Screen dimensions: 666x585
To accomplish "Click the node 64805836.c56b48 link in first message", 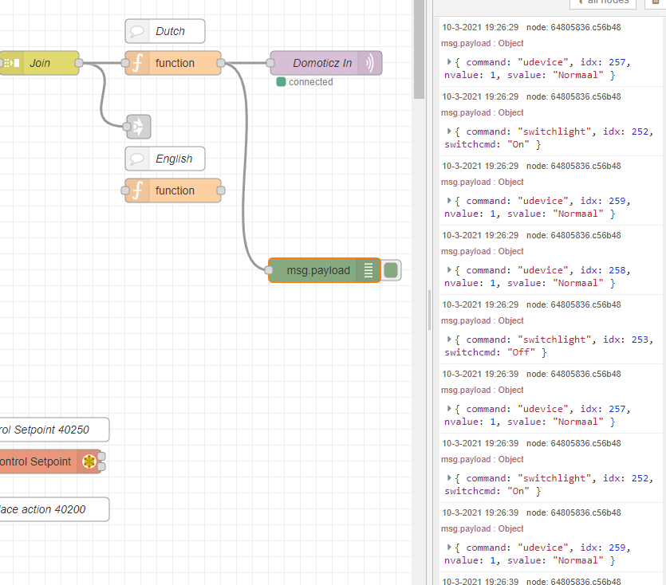I will pyautogui.click(x=573, y=27).
